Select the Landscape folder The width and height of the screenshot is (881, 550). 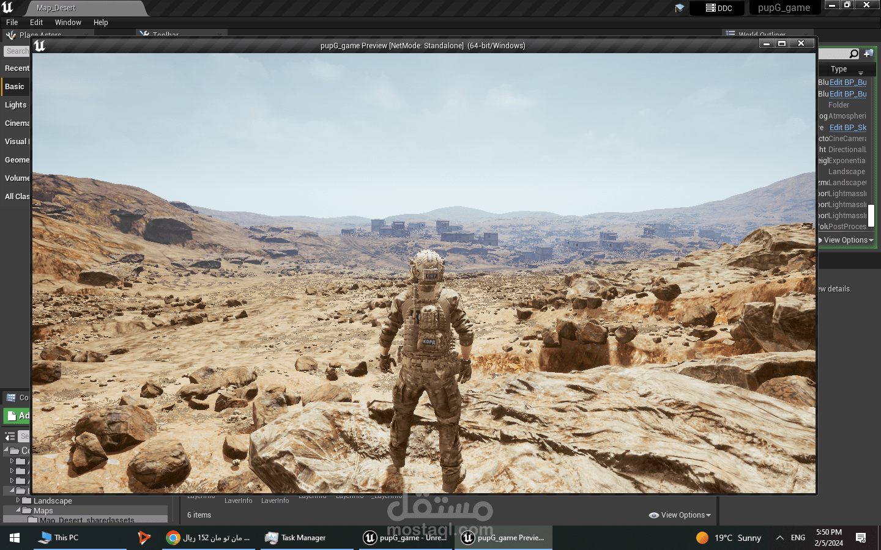[x=53, y=501]
